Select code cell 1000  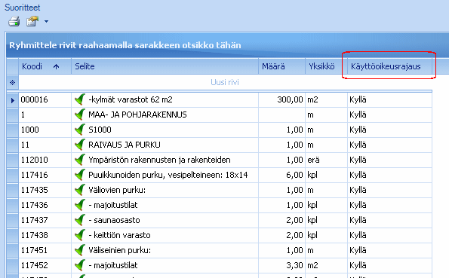[x=45, y=130]
